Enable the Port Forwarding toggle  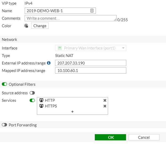[5, 125]
